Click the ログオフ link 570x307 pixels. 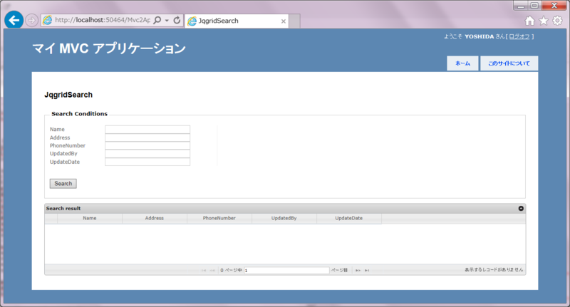[519, 37]
